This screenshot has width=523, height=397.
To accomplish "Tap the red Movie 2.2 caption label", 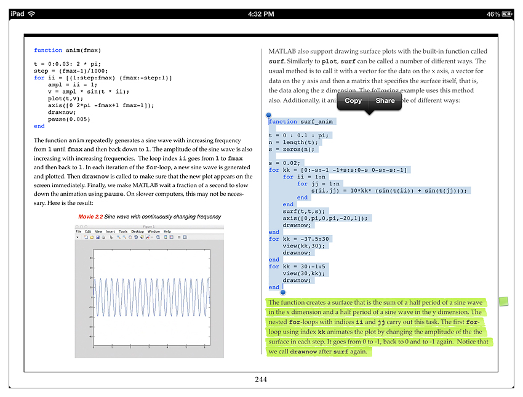I will pos(90,217).
